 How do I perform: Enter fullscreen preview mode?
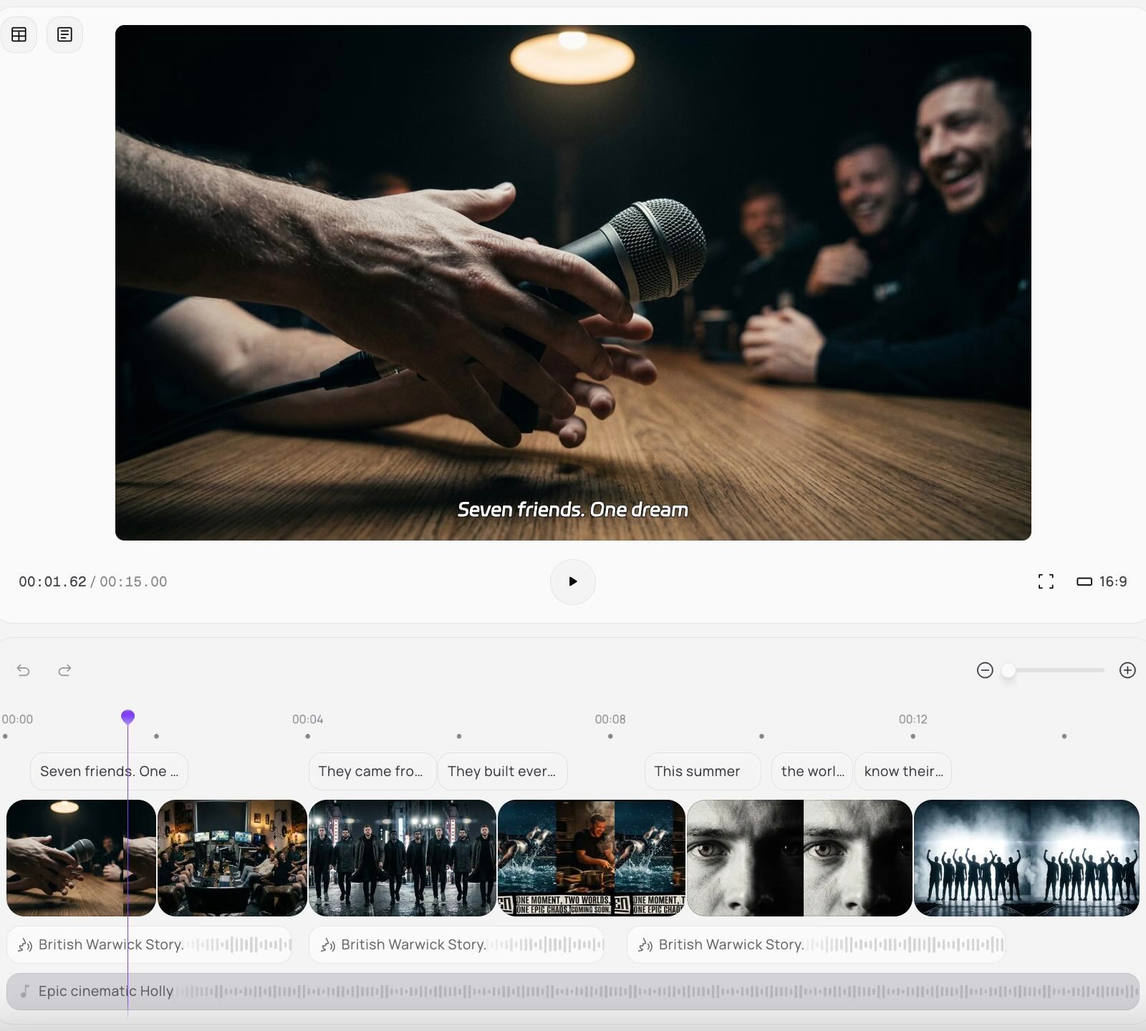1046,581
